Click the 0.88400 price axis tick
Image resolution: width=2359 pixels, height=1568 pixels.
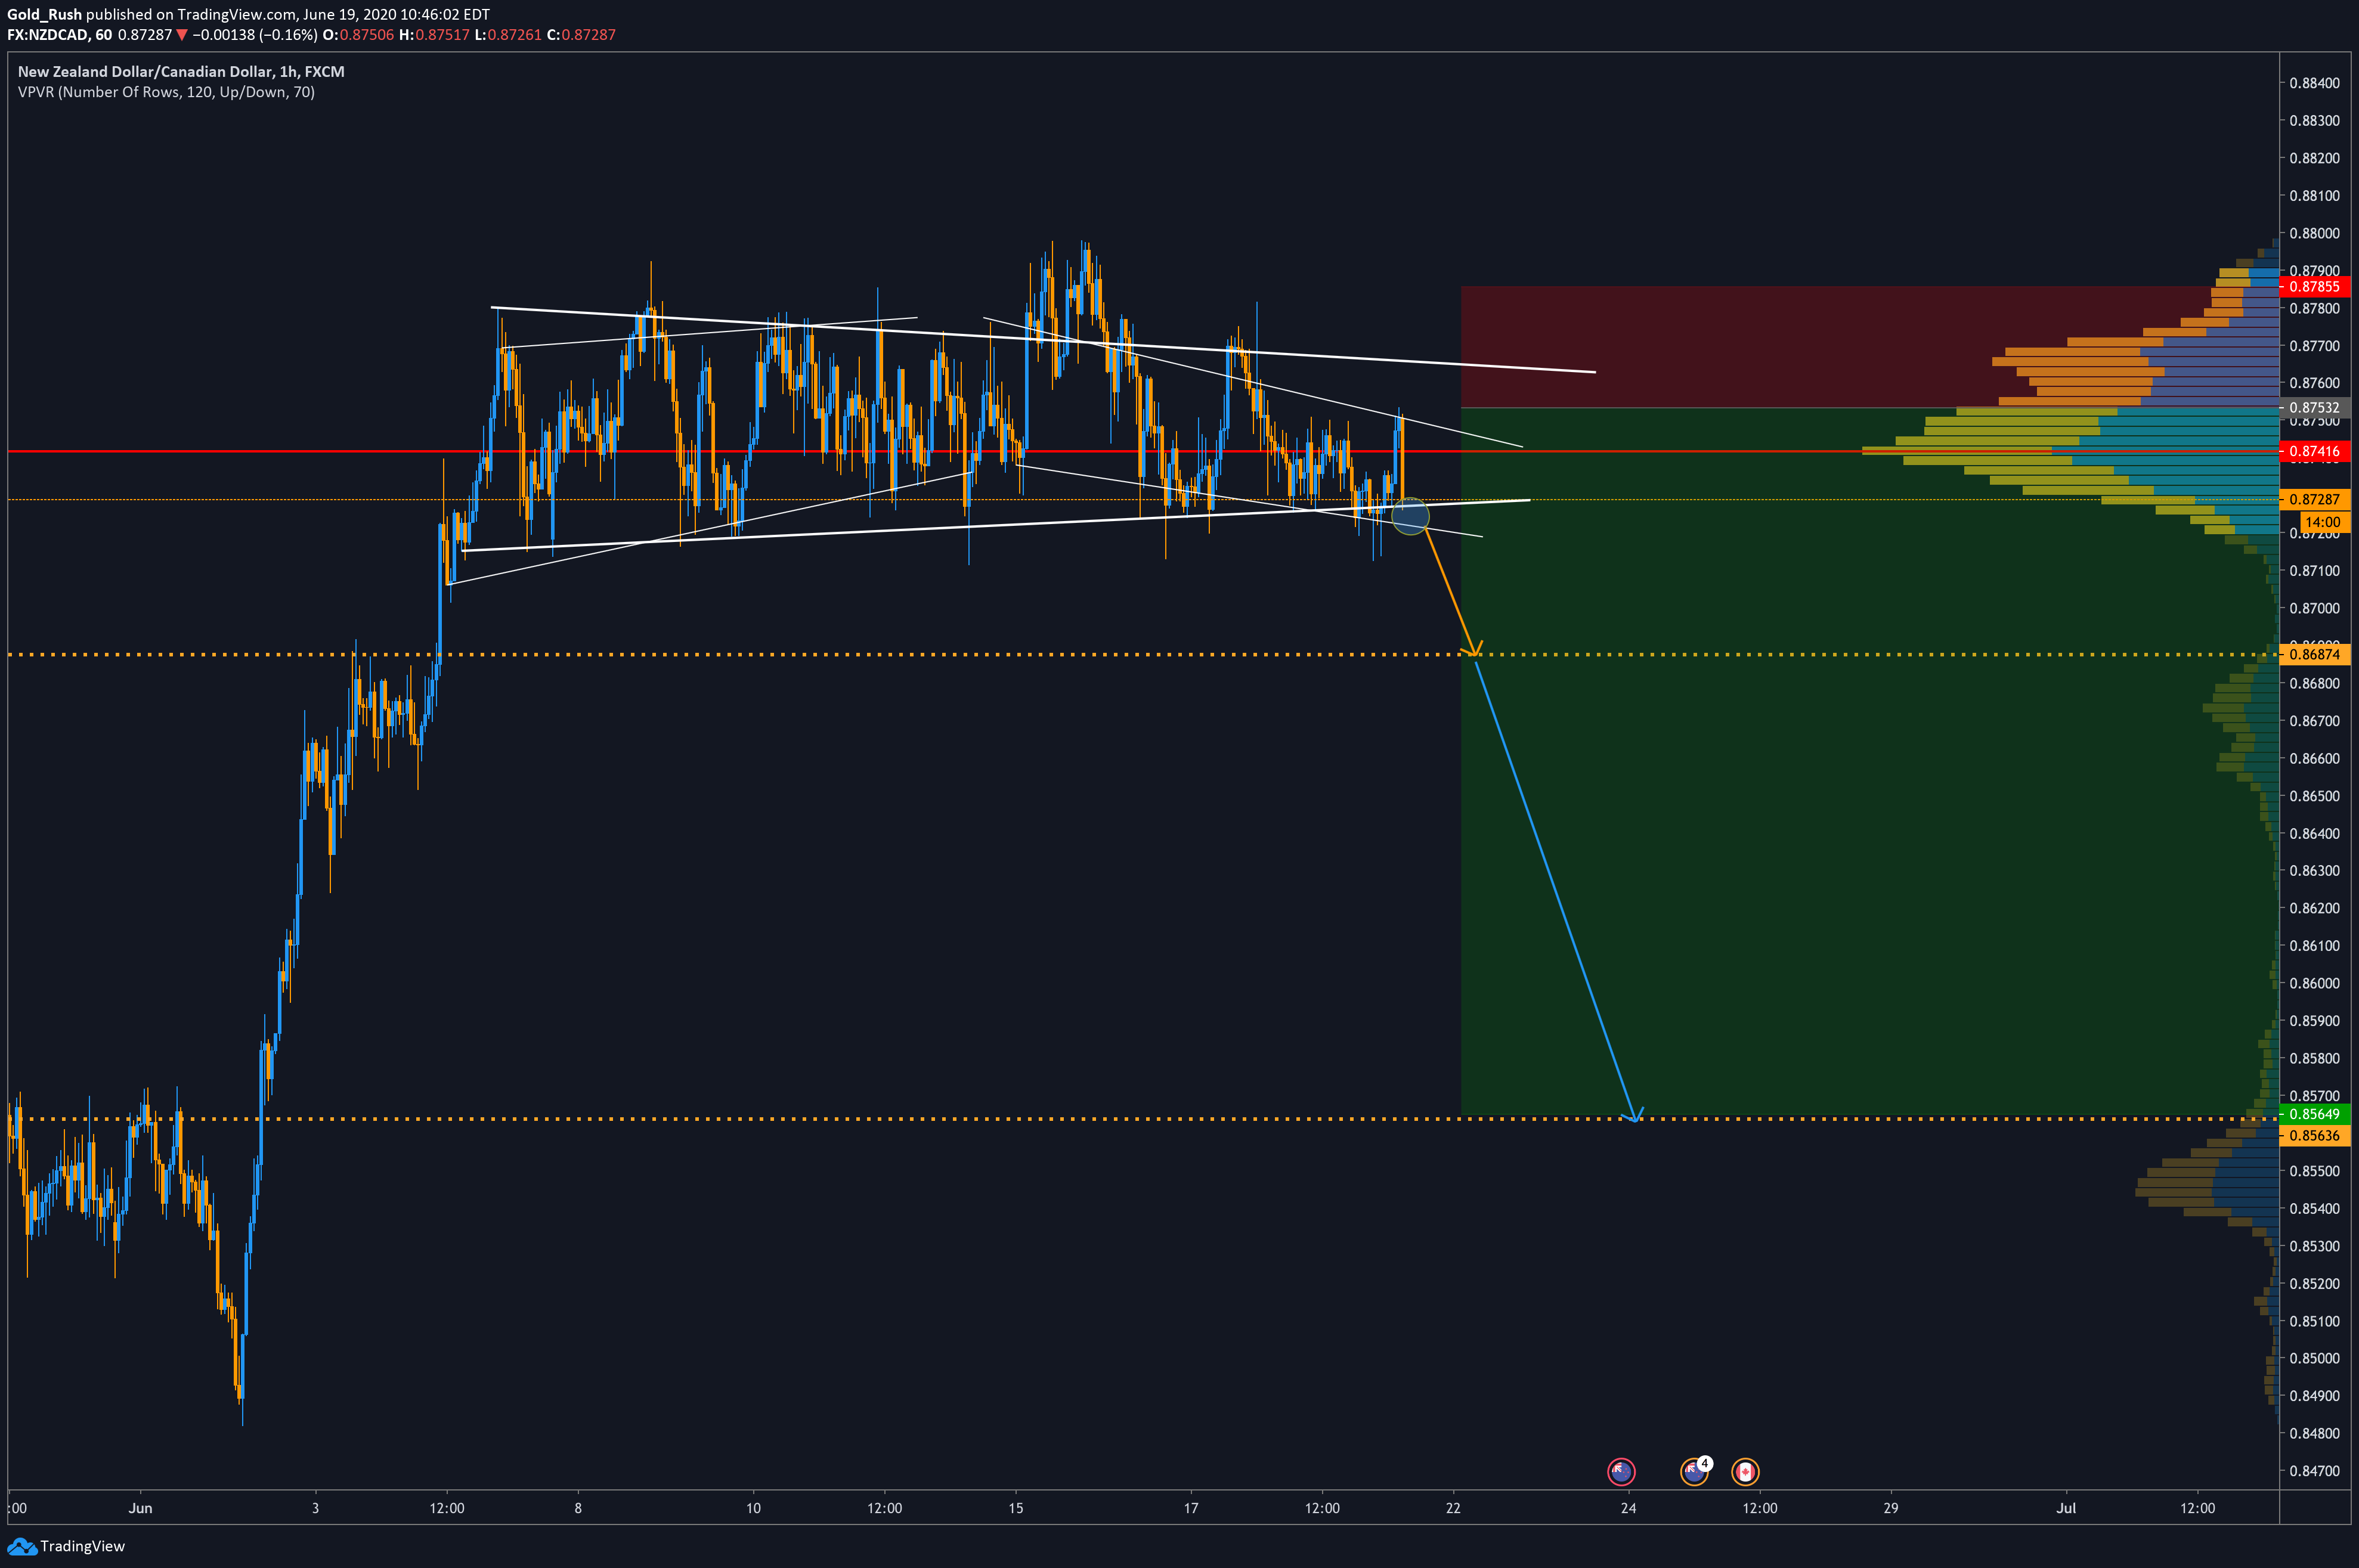tap(2315, 83)
